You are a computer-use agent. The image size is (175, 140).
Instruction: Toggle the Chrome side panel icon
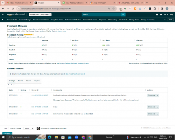click(162, 9)
